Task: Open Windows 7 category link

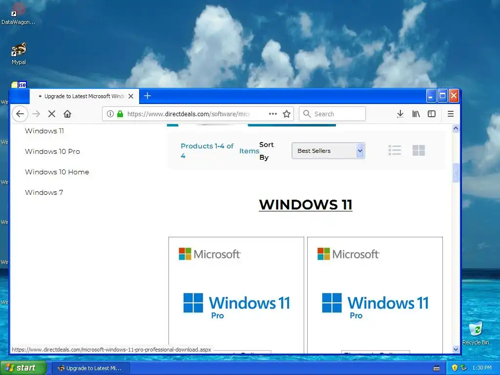Action: (x=44, y=192)
